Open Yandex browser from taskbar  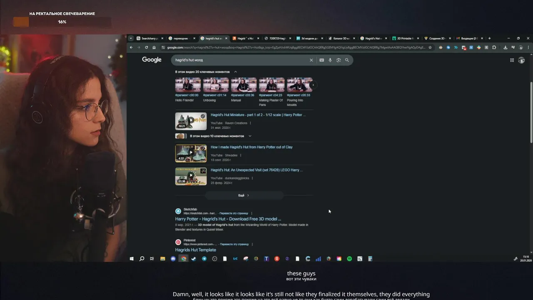[277, 259]
